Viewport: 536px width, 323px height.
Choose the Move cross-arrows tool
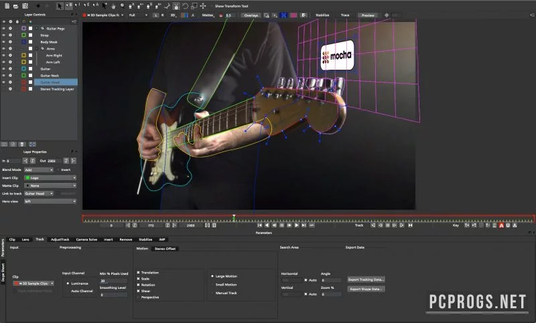click(203, 6)
